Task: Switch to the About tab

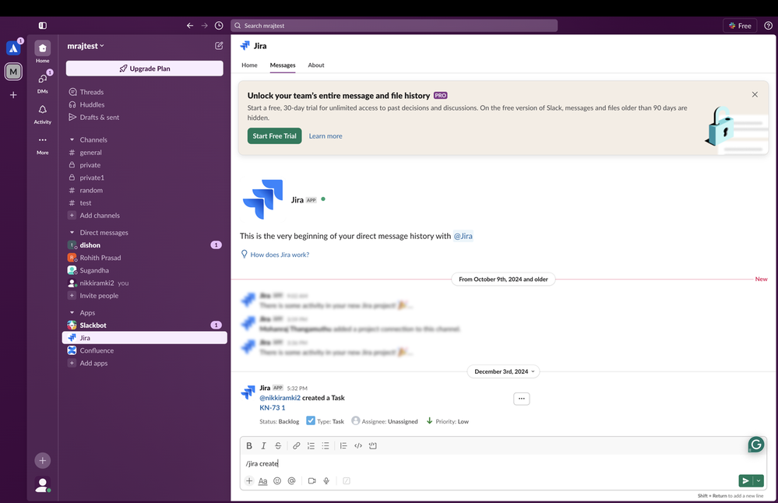Action: pos(316,65)
